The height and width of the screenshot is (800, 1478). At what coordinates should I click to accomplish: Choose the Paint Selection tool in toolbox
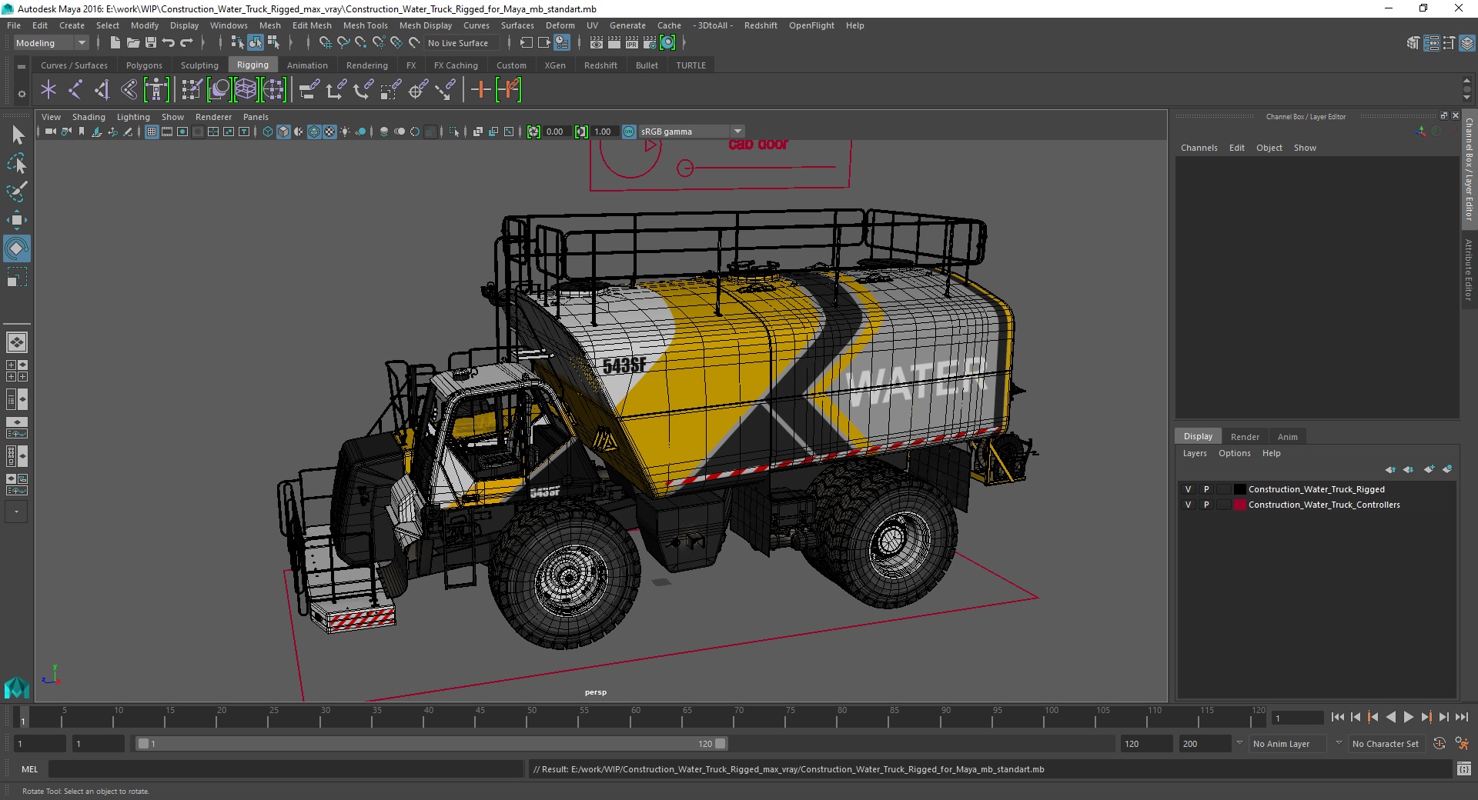point(17,191)
